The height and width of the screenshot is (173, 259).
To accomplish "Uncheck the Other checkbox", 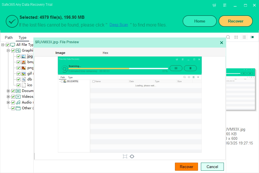I will point(13,108).
